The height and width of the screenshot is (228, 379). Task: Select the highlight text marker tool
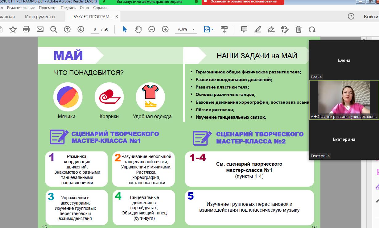[x=258, y=29]
